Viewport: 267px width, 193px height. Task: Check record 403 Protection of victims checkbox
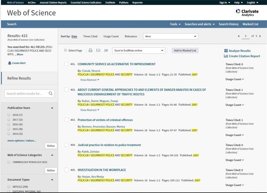(67, 120)
